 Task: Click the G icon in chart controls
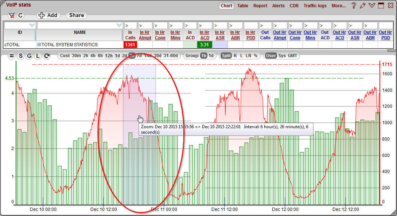point(29,55)
